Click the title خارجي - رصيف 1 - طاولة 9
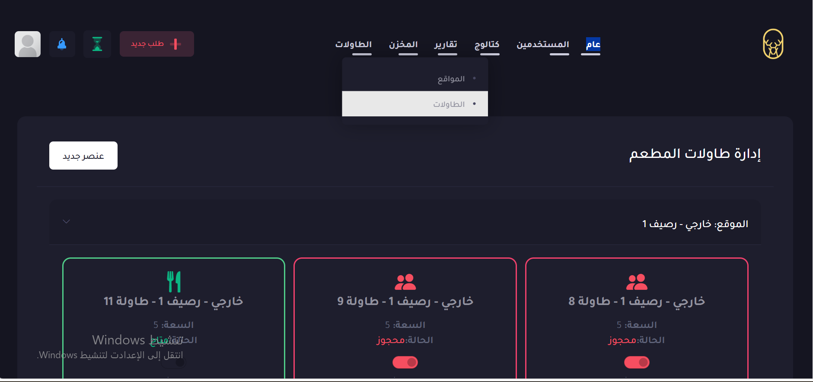813x382 pixels. coord(405,301)
